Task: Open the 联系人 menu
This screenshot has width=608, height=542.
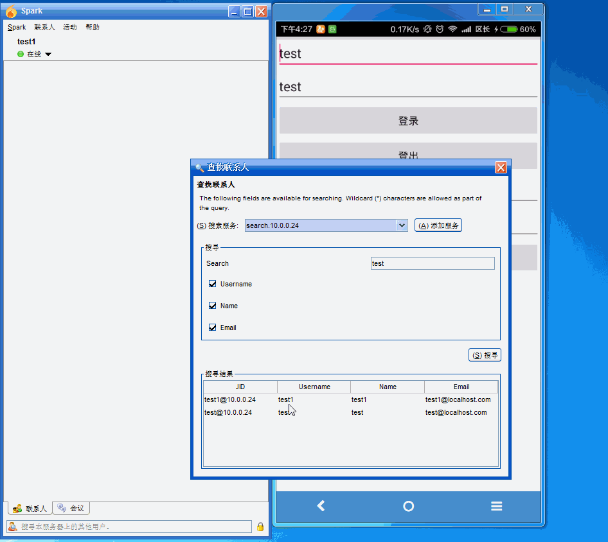Action: pyautogui.click(x=44, y=28)
